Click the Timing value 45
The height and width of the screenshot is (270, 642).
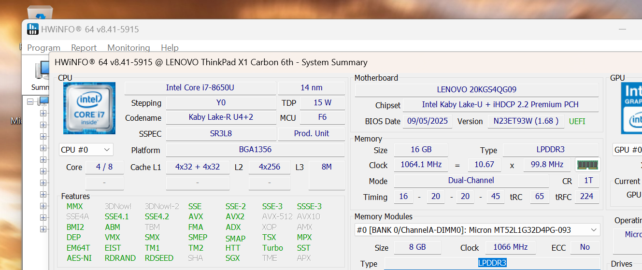click(x=496, y=197)
